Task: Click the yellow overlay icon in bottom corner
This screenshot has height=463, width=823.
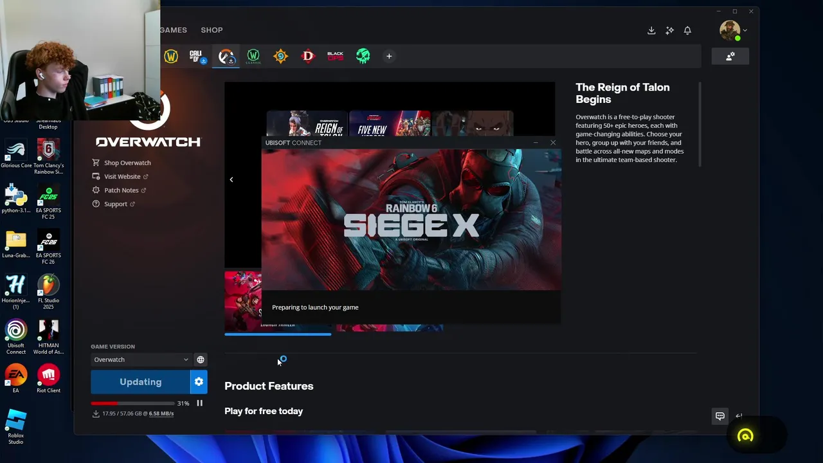Action: 745,437
